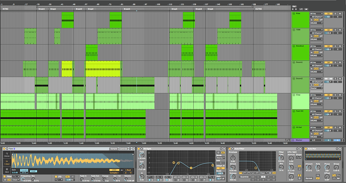Open EQ Eight Stereo mode dropdown
346x183 pixels.
click(x=221, y=158)
